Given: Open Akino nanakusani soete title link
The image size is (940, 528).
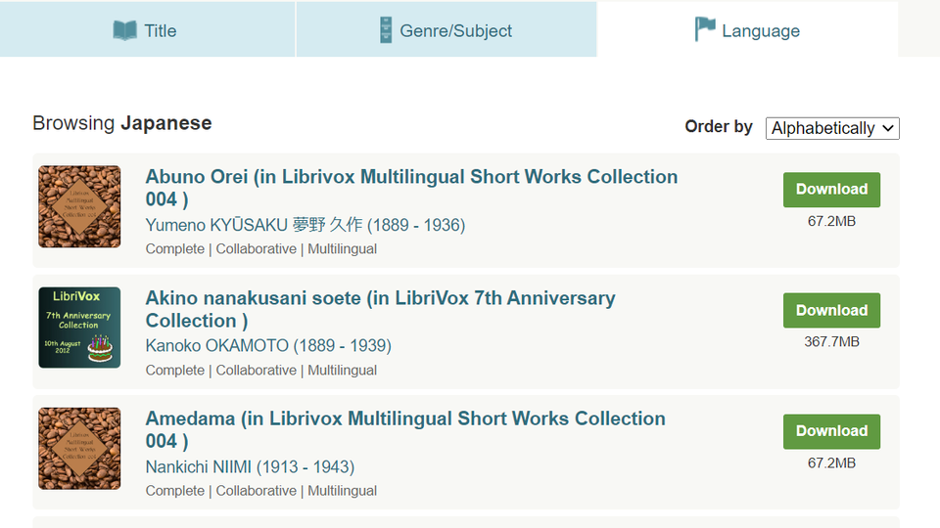Looking at the screenshot, I should pos(380,309).
